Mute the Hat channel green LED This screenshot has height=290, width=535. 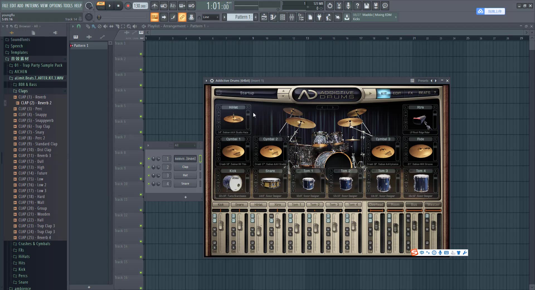[x=149, y=175]
